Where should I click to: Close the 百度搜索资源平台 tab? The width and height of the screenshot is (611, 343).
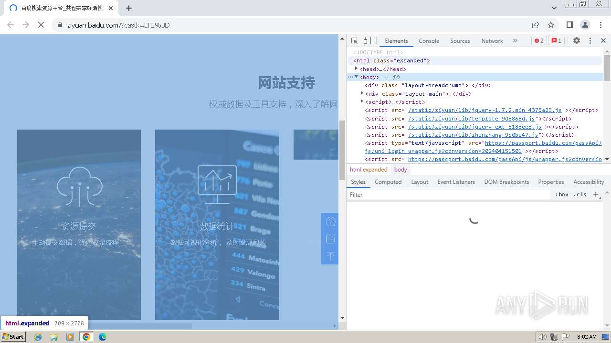click(x=111, y=8)
